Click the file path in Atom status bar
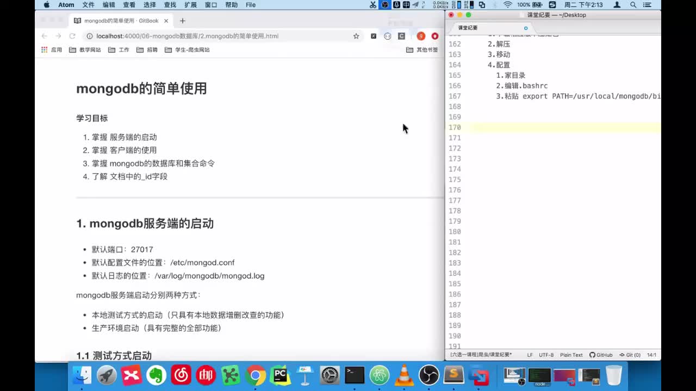The width and height of the screenshot is (696, 391). (481, 355)
